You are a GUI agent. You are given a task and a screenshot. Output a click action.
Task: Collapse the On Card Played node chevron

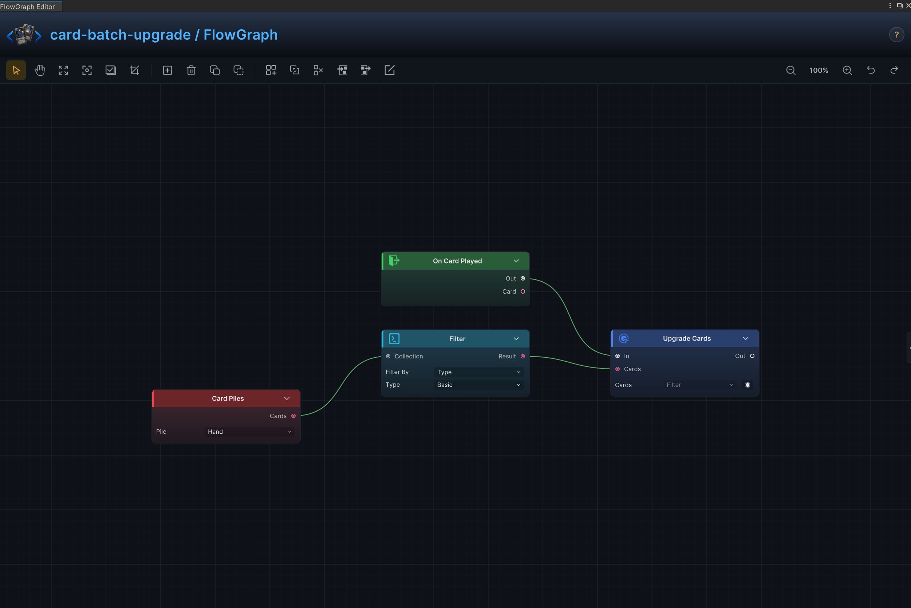point(516,261)
